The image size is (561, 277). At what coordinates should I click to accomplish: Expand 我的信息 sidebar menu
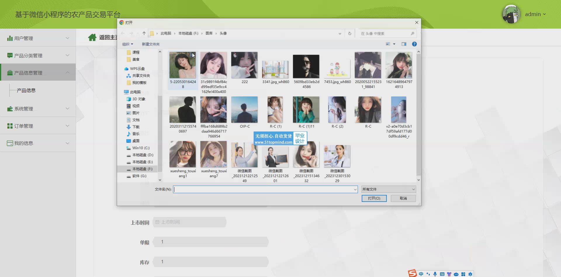(x=38, y=143)
